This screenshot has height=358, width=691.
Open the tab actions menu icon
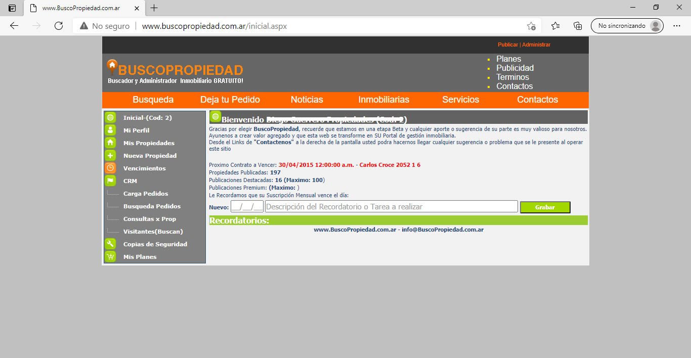(x=12, y=8)
